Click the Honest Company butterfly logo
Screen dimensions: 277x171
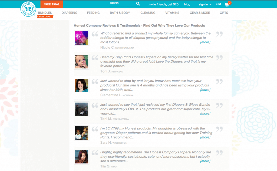28,9
